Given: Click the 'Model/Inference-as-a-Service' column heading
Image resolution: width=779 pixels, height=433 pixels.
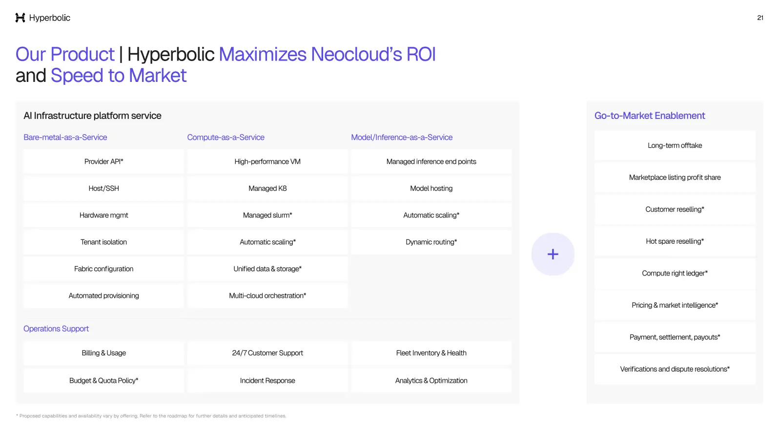Looking at the screenshot, I should (x=402, y=138).
